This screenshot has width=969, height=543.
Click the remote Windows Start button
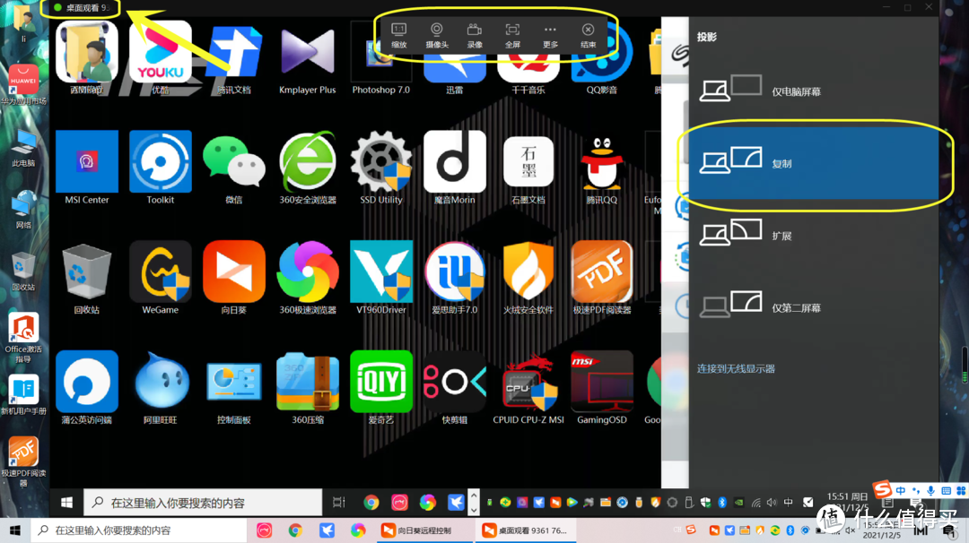[x=66, y=503]
